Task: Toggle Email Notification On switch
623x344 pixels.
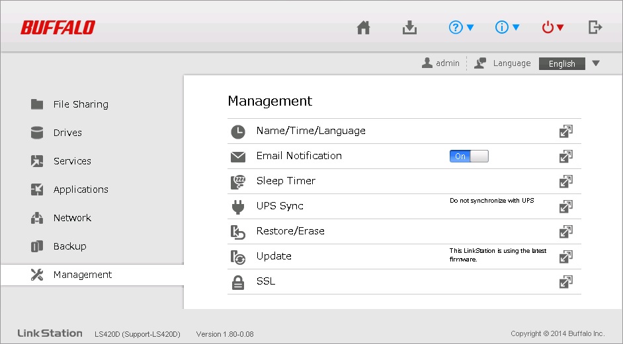Action: [469, 156]
